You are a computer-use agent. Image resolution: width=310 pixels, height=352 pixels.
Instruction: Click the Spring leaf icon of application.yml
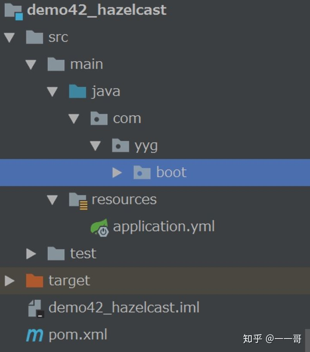(100, 227)
